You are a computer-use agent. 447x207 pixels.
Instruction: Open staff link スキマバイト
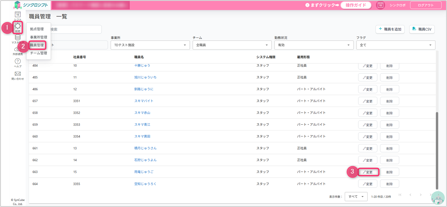tap(144, 101)
